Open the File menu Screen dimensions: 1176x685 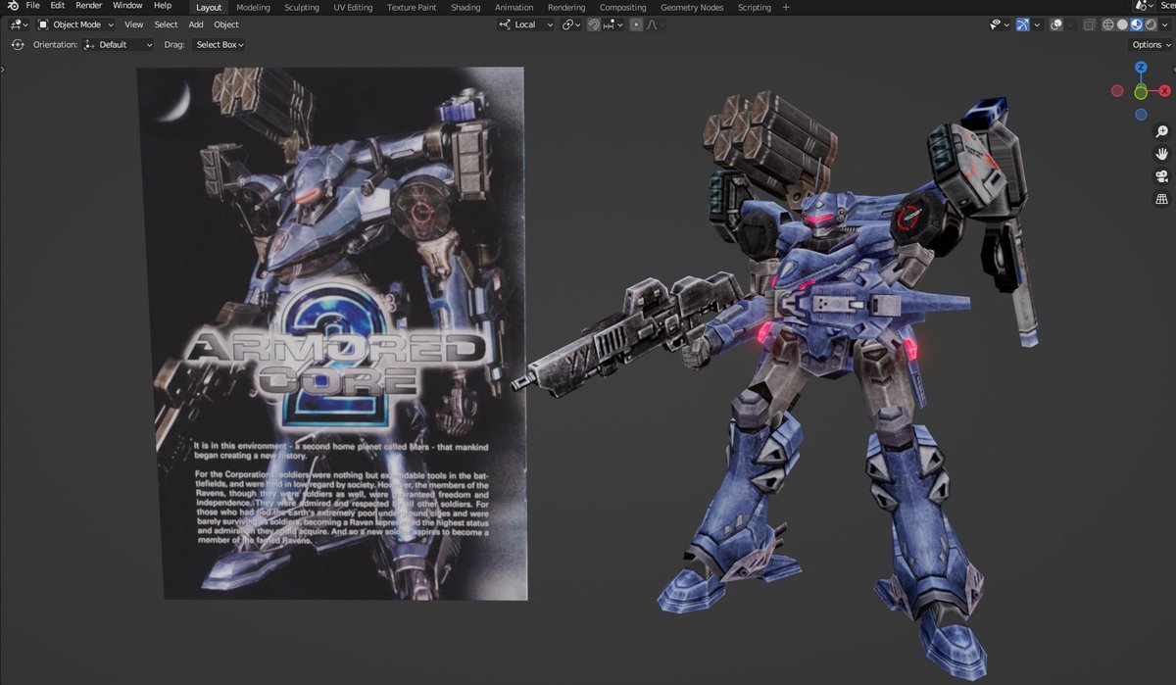pos(32,6)
